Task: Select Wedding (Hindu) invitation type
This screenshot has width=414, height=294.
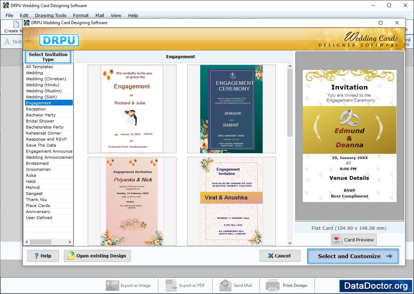Action: point(49,85)
